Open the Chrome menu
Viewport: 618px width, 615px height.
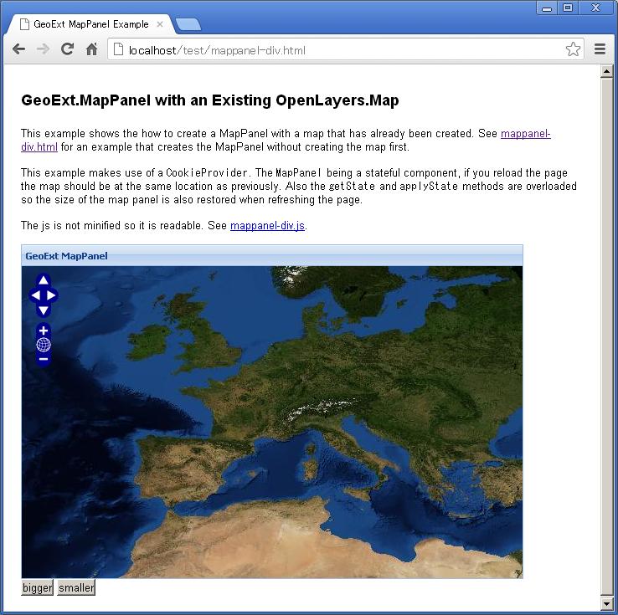tap(600, 49)
